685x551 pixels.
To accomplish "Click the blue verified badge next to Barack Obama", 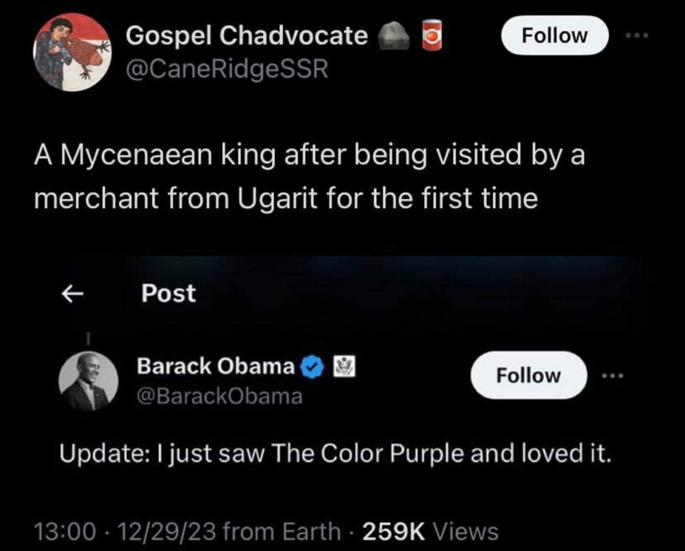I will click(x=312, y=367).
